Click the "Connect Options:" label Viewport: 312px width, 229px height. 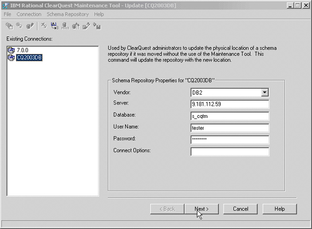[x=132, y=150]
